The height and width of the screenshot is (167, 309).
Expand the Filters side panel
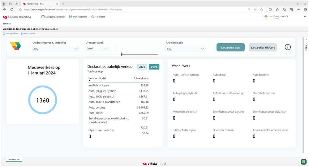pyautogui.click(x=306, y=40)
